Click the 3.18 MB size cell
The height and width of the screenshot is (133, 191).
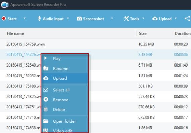[x=145, y=55]
